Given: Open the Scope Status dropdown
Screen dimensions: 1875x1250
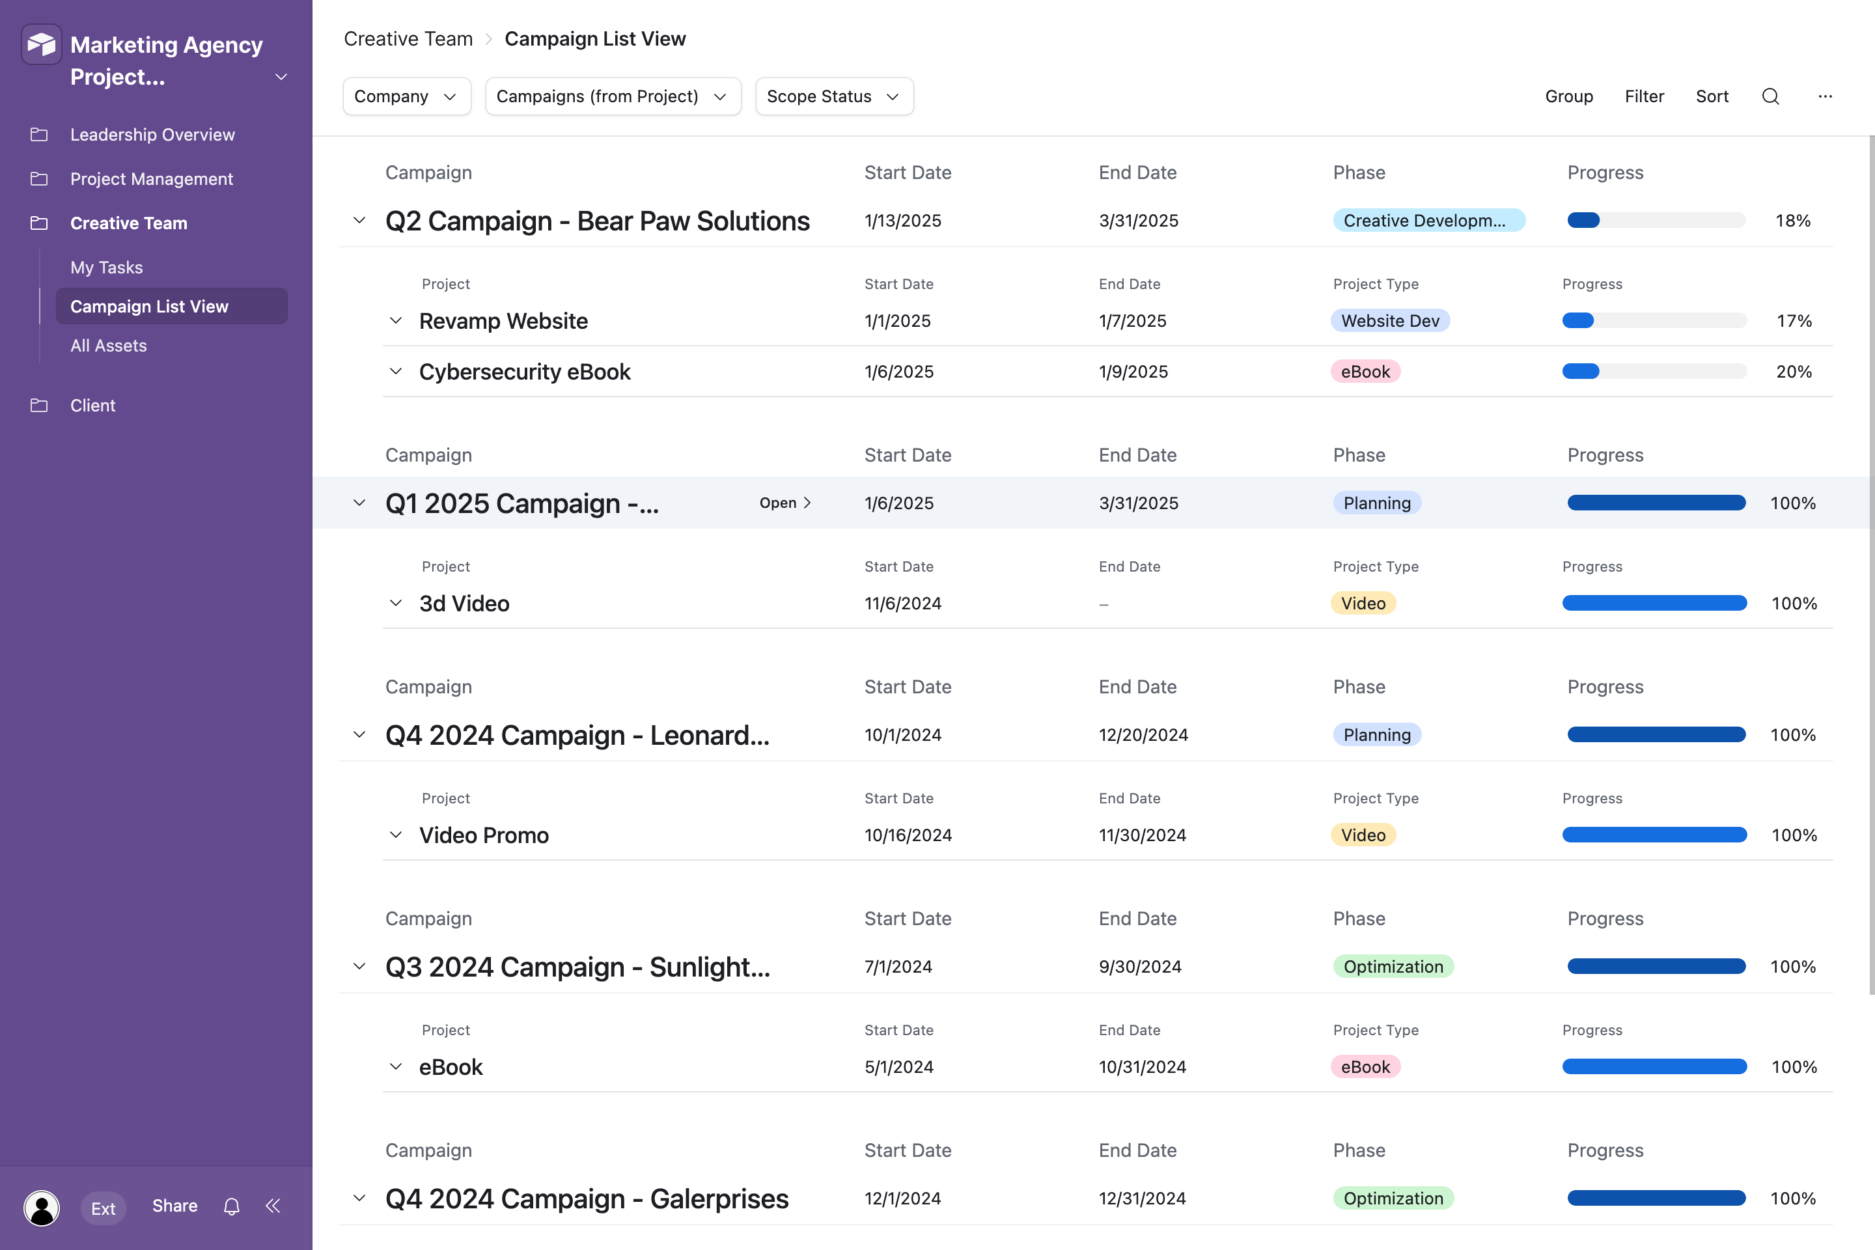Looking at the screenshot, I should click(x=834, y=96).
